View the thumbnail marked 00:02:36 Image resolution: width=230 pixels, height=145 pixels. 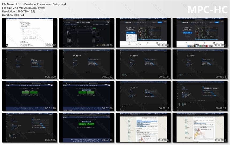point(29,128)
